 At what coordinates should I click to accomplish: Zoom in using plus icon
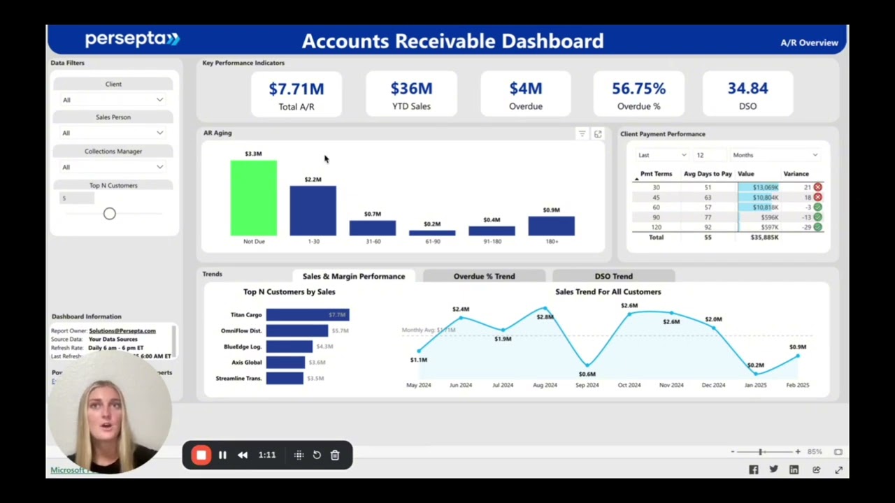tap(798, 452)
